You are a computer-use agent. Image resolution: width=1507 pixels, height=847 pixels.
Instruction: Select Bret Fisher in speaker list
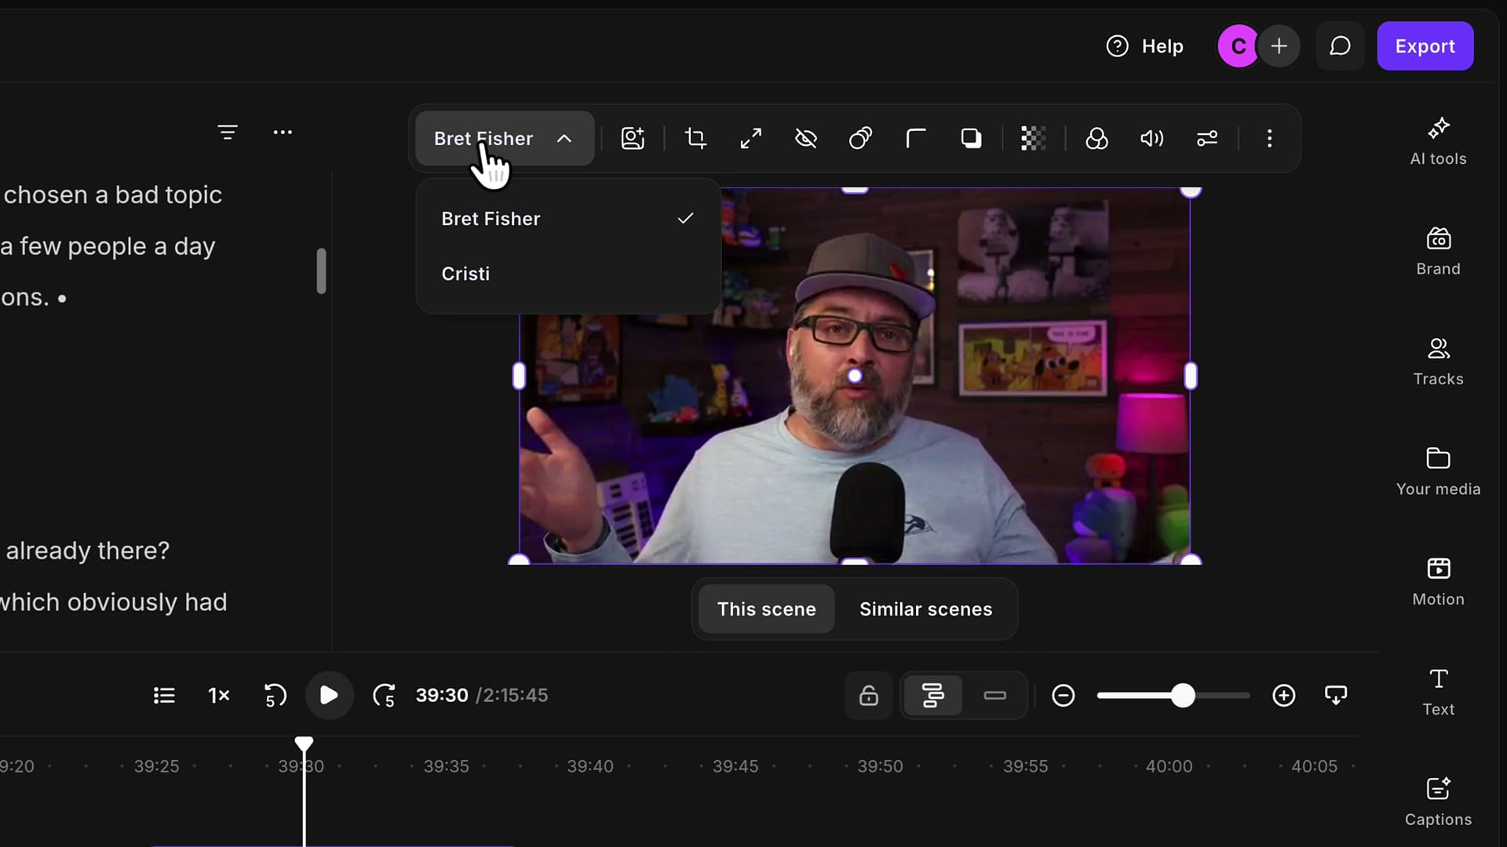568,219
